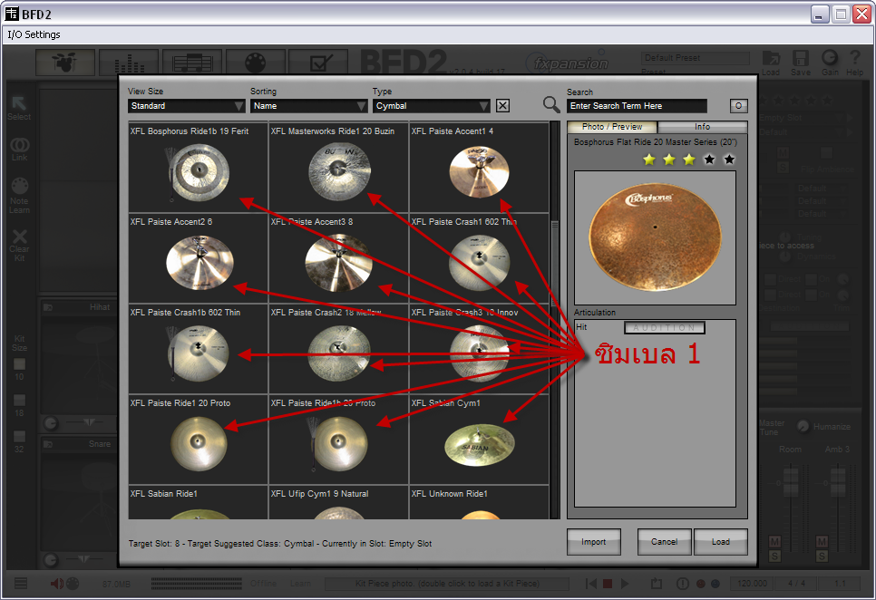This screenshot has height=600, width=876.
Task: Toggle Solo on Amb 3 channel
Action: (822, 556)
